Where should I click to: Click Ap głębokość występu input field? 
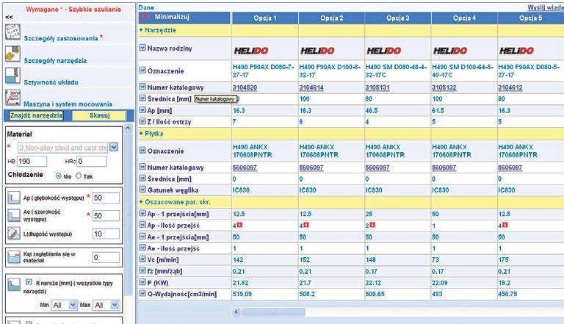click(106, 198)
